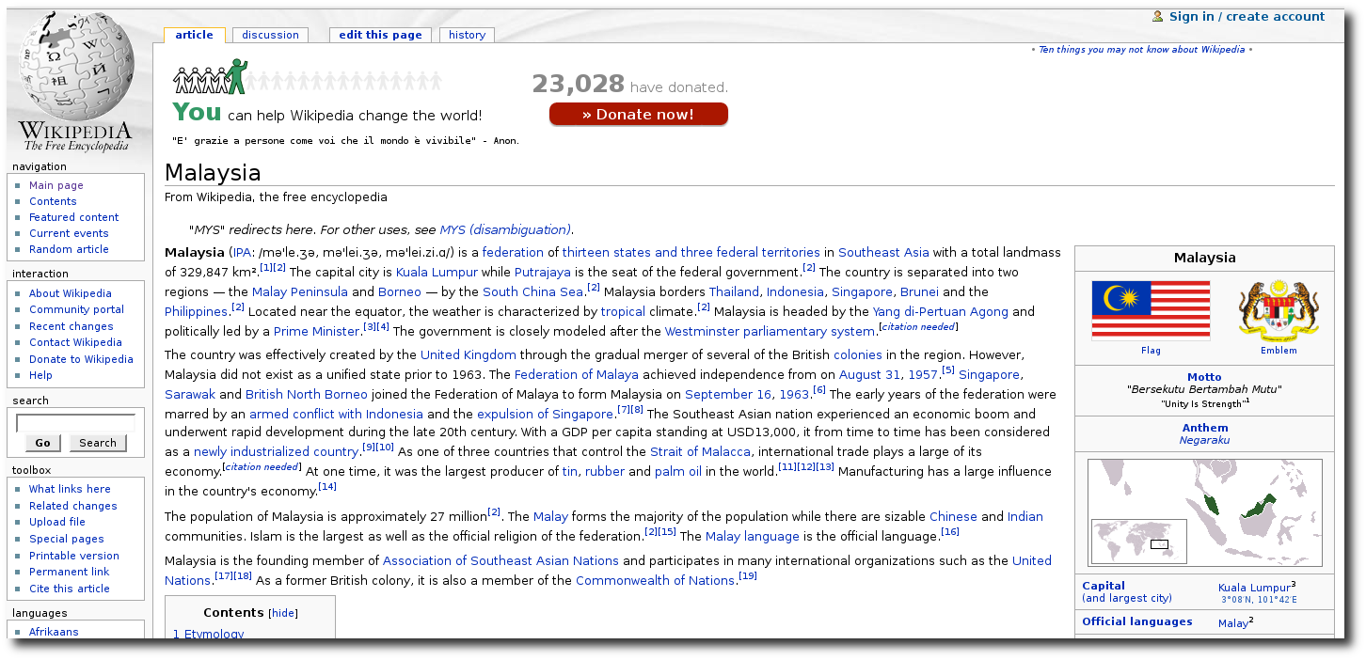The image size is (1366, 660).
Task: Open Community portal link
Action: pos(76,309)
